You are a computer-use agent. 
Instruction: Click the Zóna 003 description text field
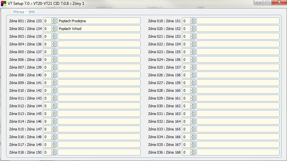(99, 36)
